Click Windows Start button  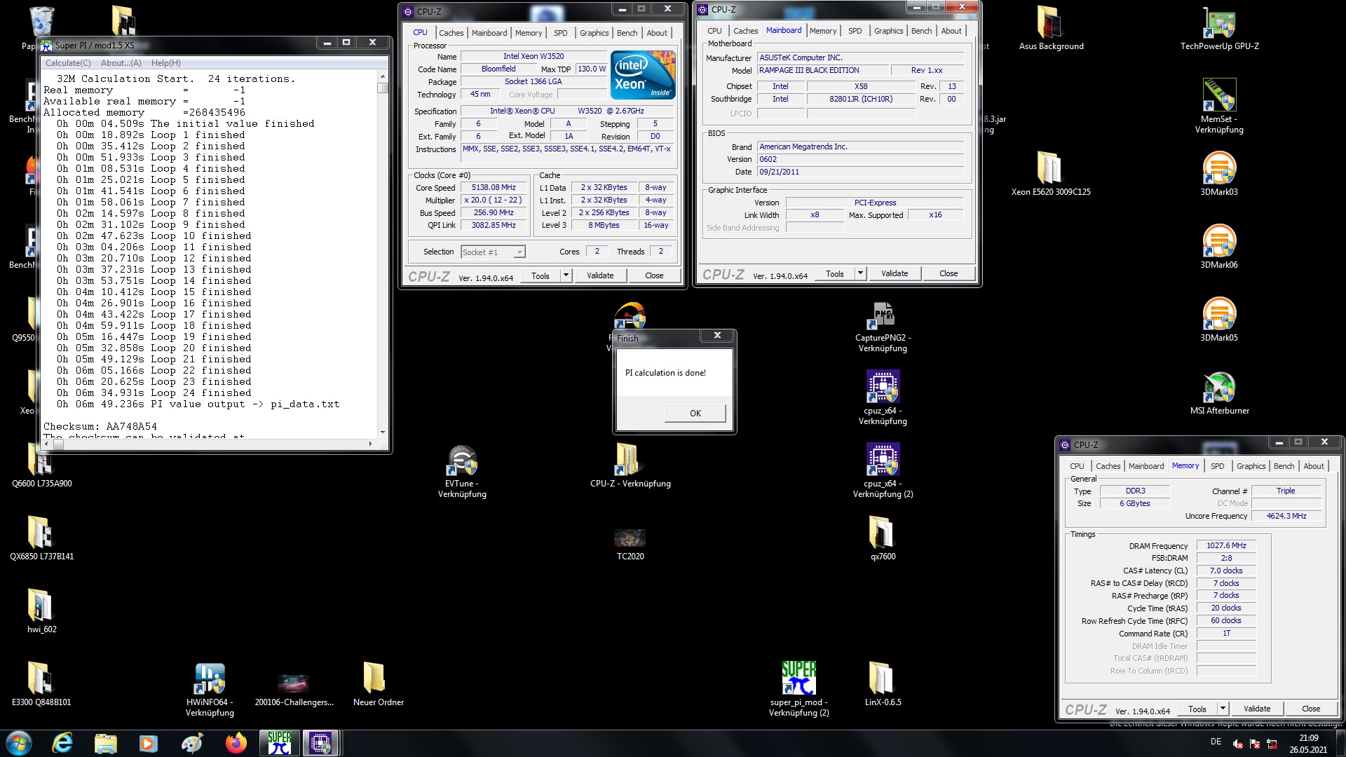(x=19, y=743)
